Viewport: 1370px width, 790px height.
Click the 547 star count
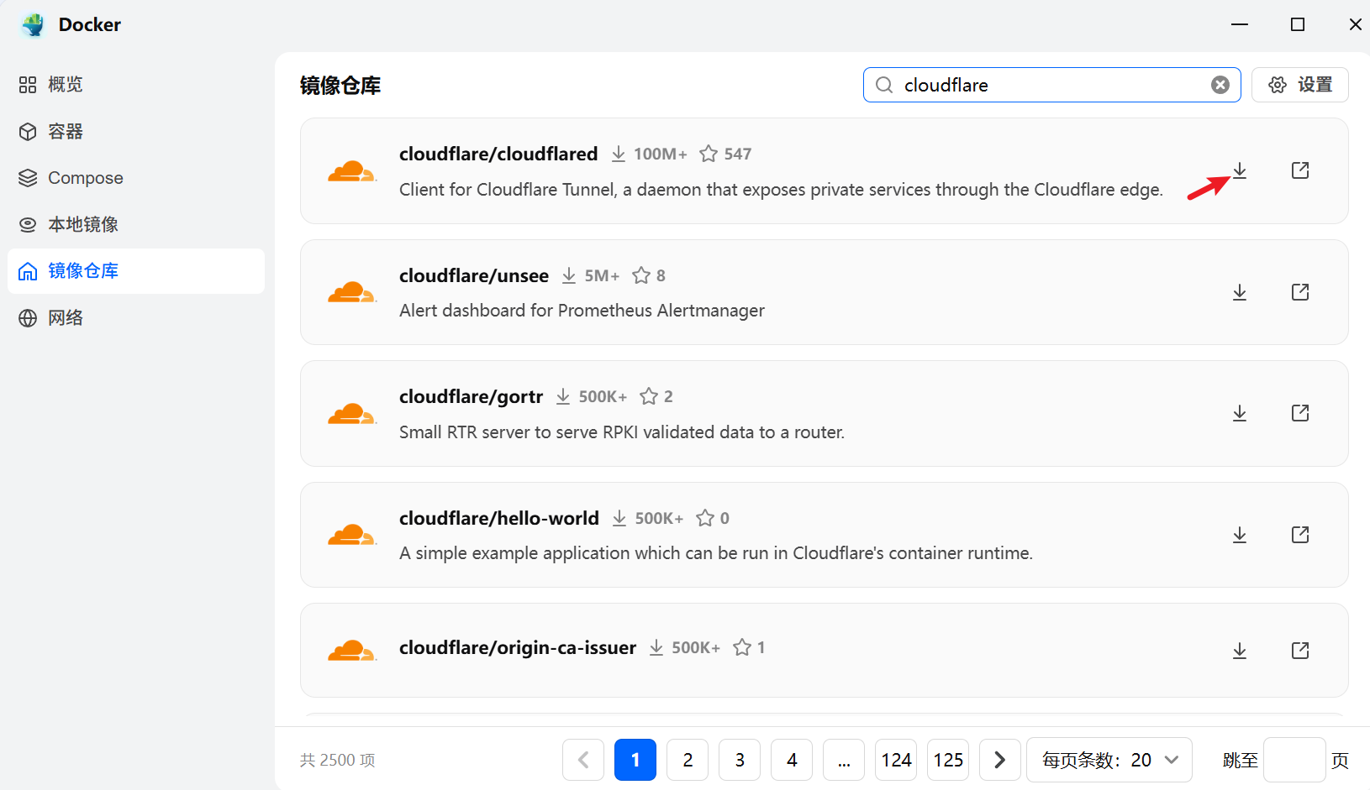point(738,154)
